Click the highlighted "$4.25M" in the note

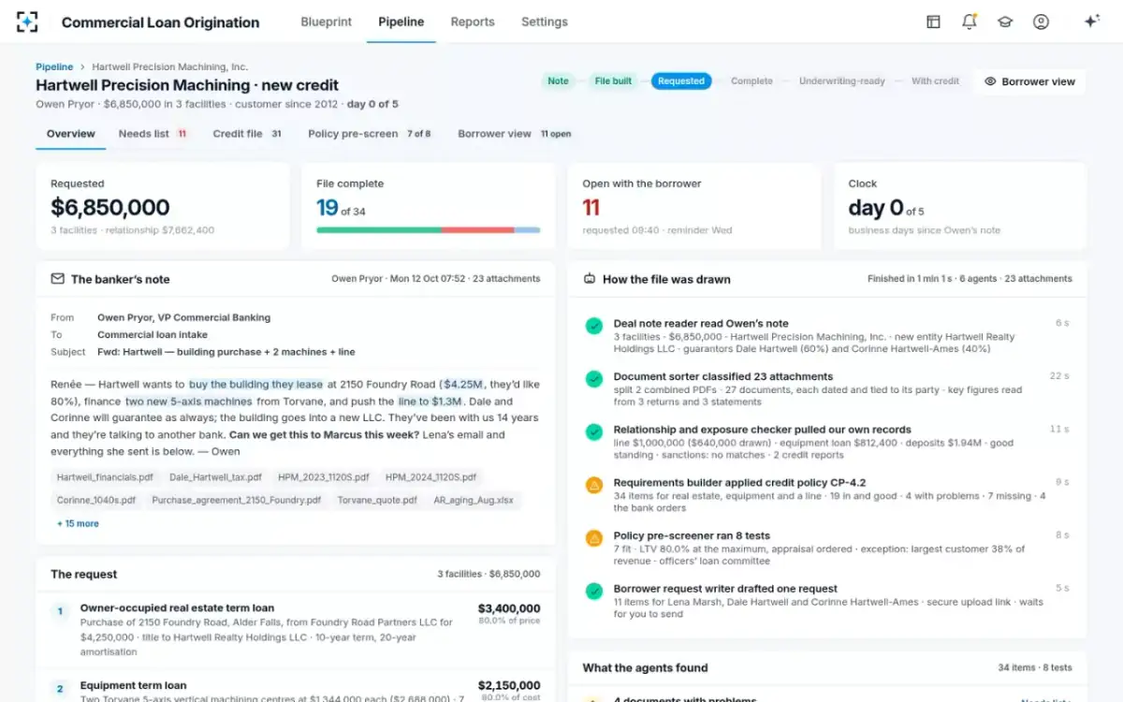pyautogui.click(x=463, y=385)
